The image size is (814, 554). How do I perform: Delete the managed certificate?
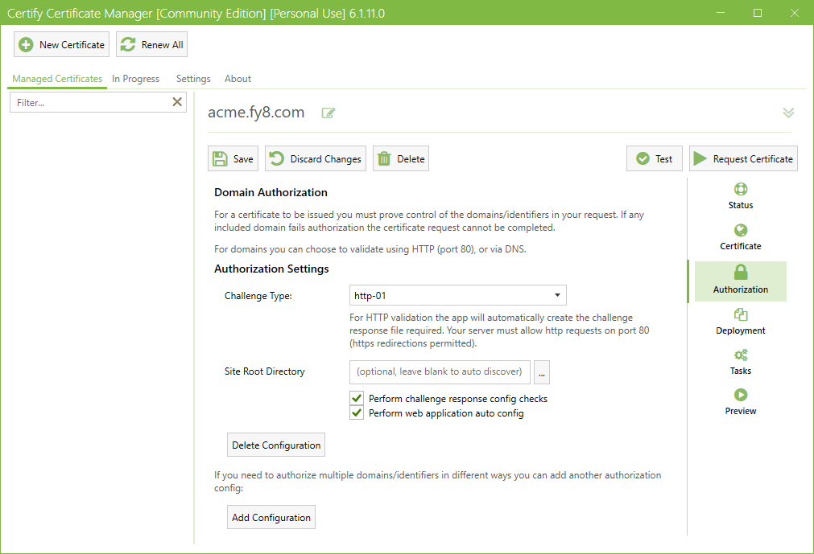point(401,158)
